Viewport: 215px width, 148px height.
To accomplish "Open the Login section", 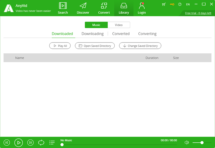I will pyautogui.click(x=142, y=8).
